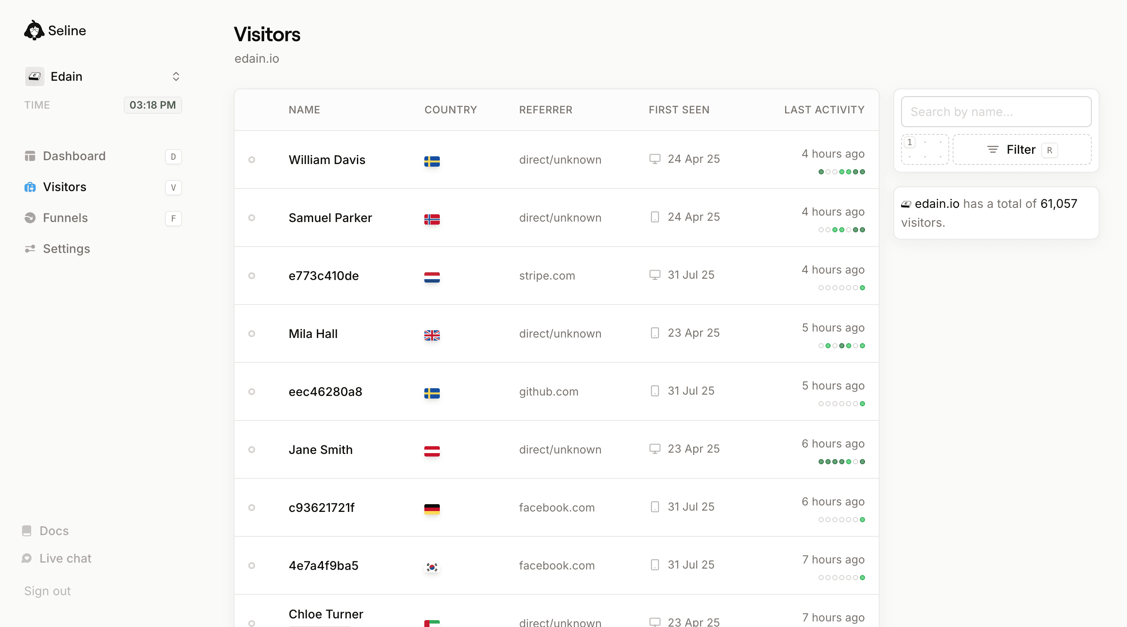Click the Visitors person icon in sidebar

tap(30, 187)
